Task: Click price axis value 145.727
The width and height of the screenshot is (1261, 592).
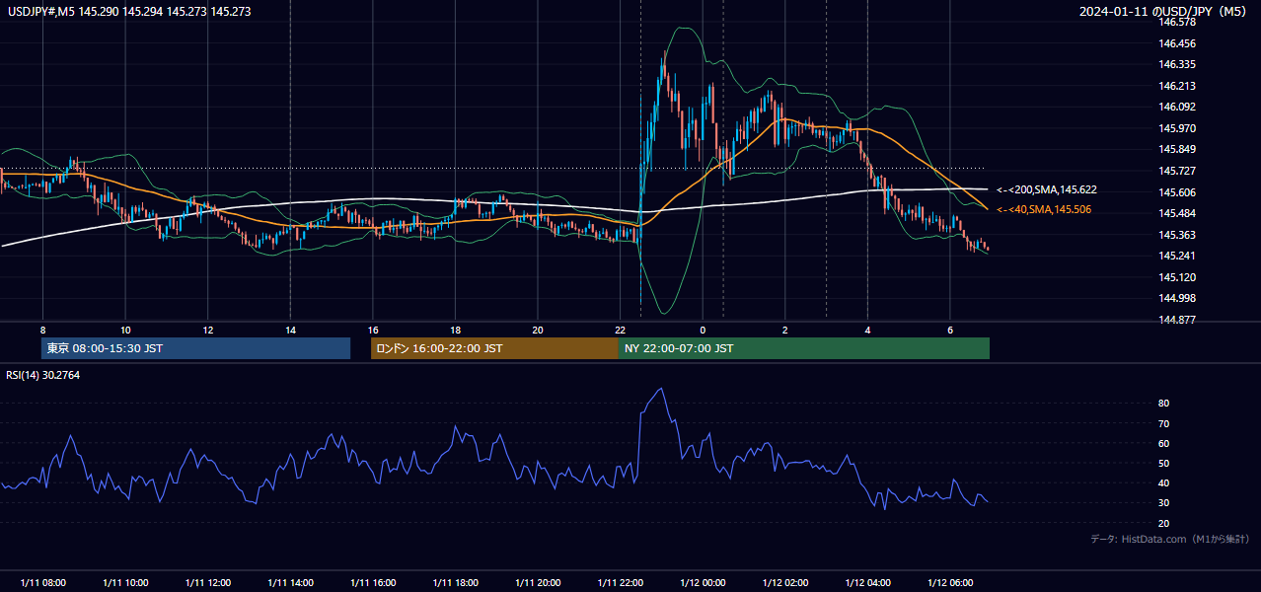Action: pos(1177,171)
